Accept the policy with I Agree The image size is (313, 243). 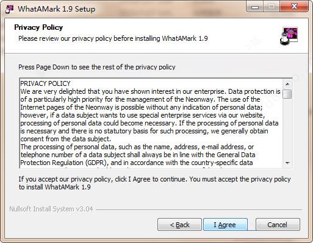225,225
